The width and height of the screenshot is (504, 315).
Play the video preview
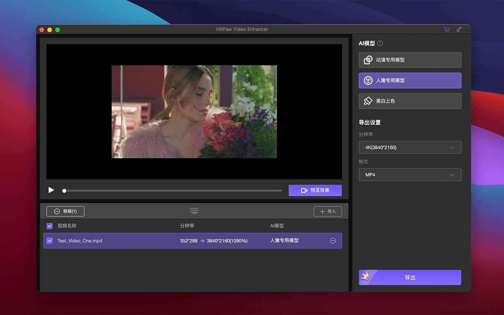(51, 190)
